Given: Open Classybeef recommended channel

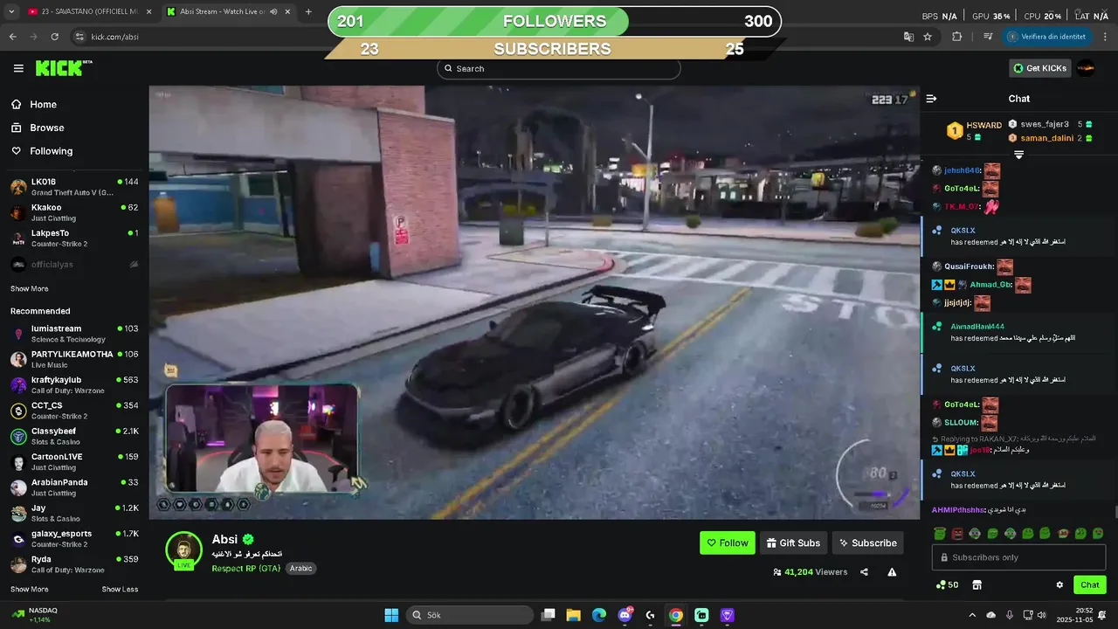Looking at the screenshot, I should click(x=74, y=436).
